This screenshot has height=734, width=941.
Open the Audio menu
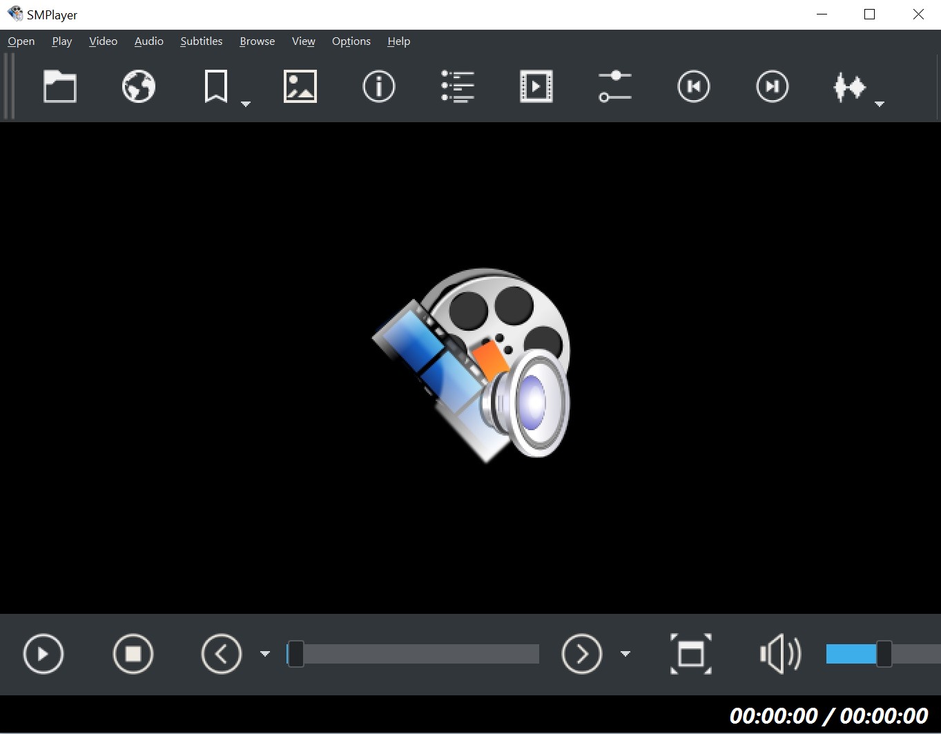149,41
